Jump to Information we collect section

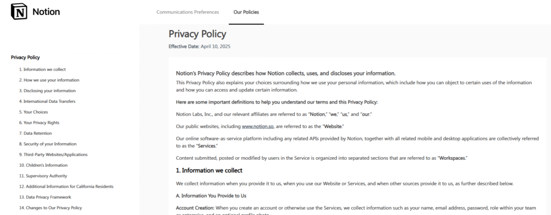[42, 69]
